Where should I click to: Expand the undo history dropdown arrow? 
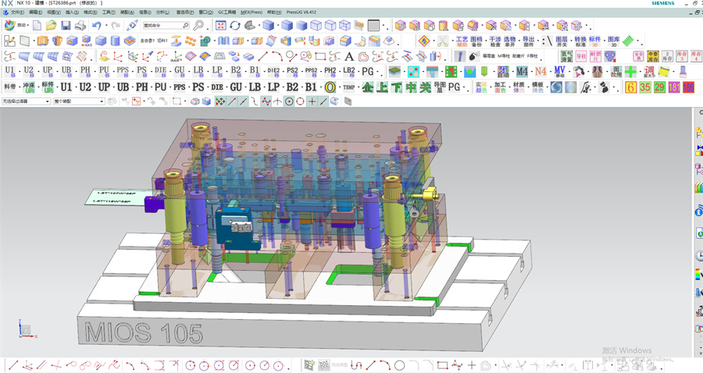point(106,26)
